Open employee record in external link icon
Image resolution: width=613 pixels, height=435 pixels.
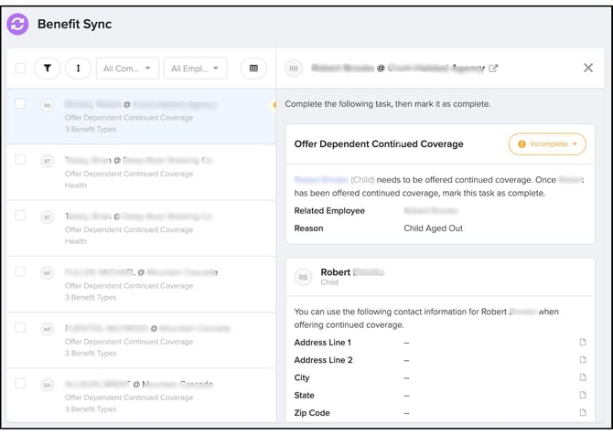(494, 69)
